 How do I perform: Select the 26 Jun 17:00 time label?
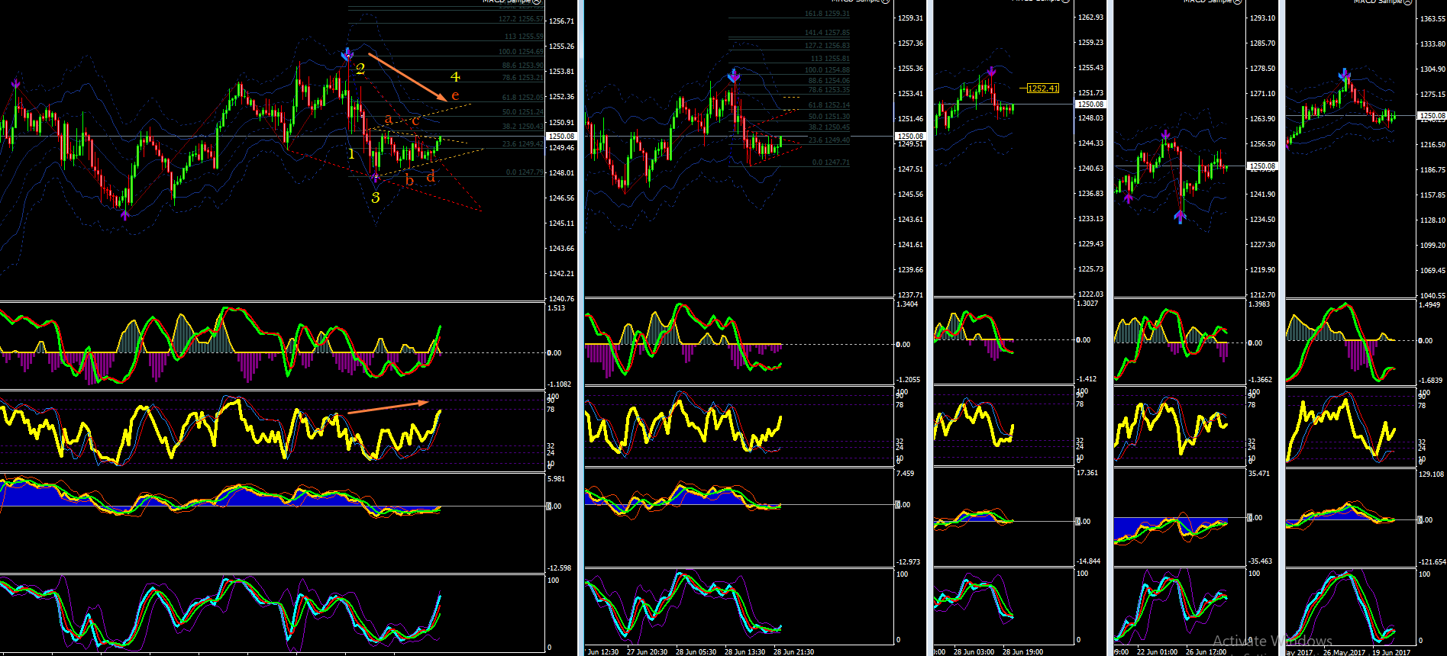1206,652
